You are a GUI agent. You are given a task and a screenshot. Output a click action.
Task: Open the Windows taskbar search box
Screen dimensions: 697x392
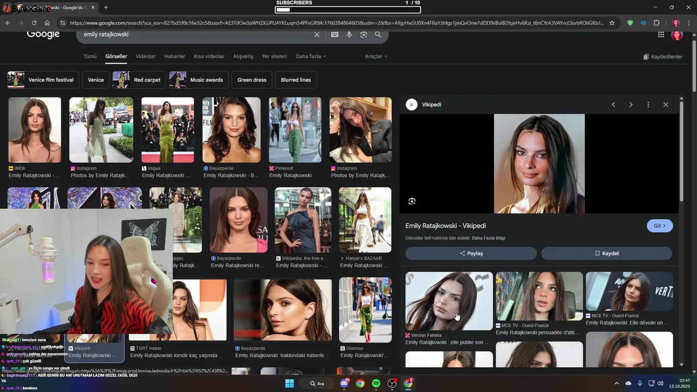pyautogui.click(x=317, y=383)
